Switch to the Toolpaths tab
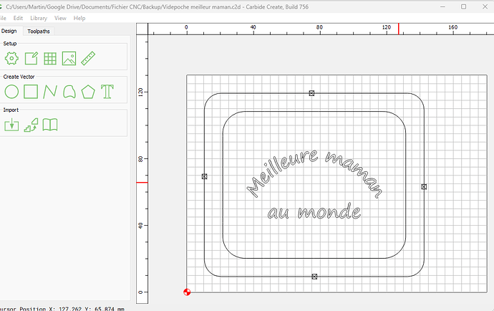The width and height of the screenshot is (494, 311). coord(39,32)
